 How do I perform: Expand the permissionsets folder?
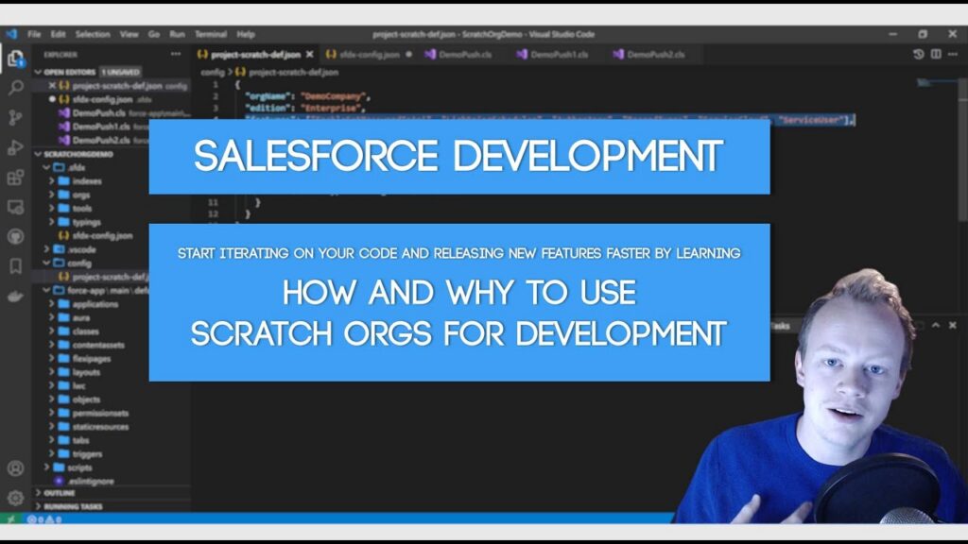click(52, 413)
